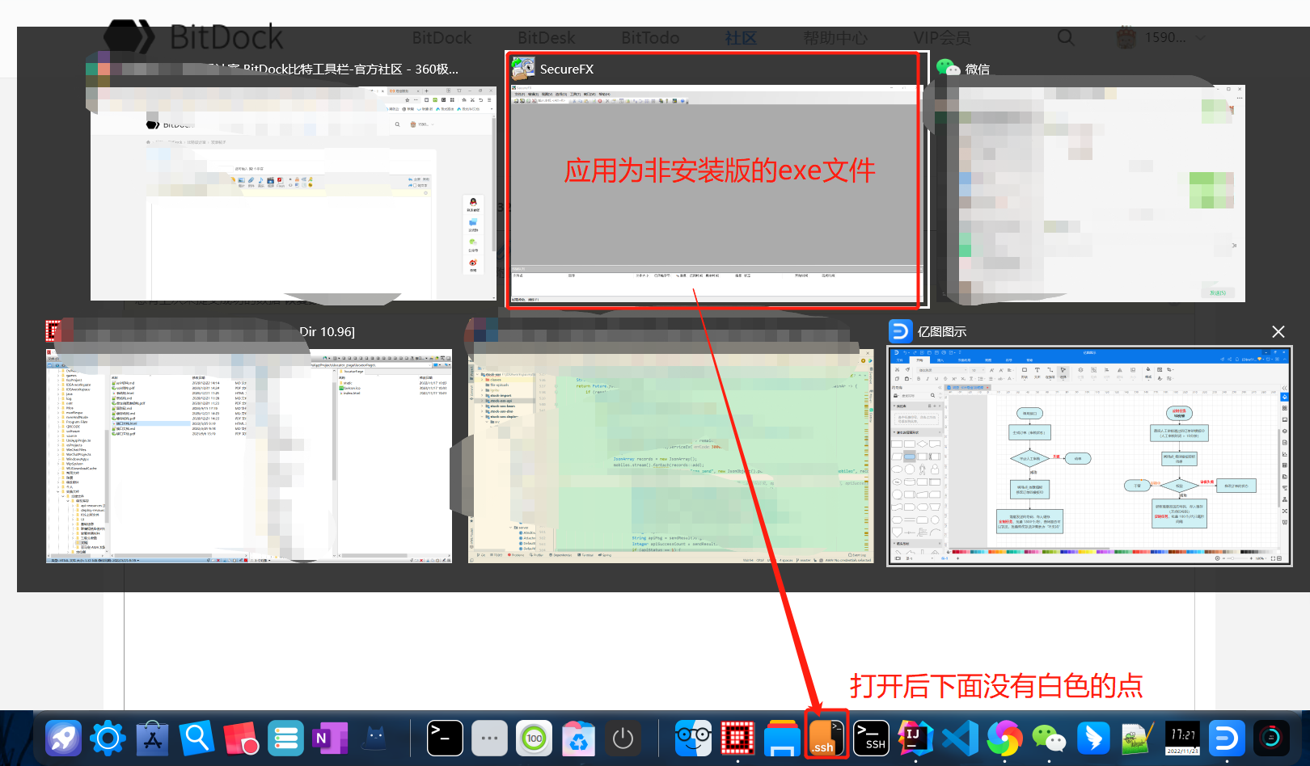Open the VIP会员 nav link

pyautogui.click(x=942, y=38)
